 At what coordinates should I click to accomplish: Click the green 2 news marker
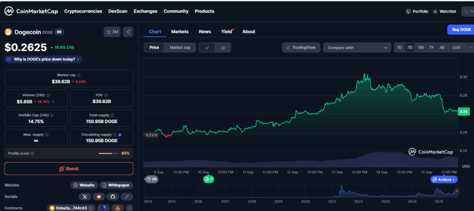pyautogui.click(x=209, y=179)
